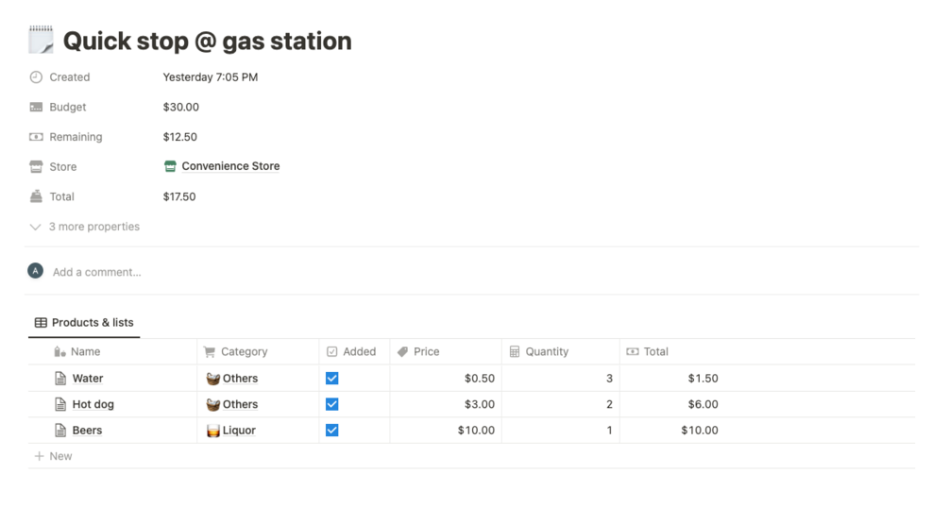
Task: Click the shopping cart Category column icon
Action: coord(210,352)
